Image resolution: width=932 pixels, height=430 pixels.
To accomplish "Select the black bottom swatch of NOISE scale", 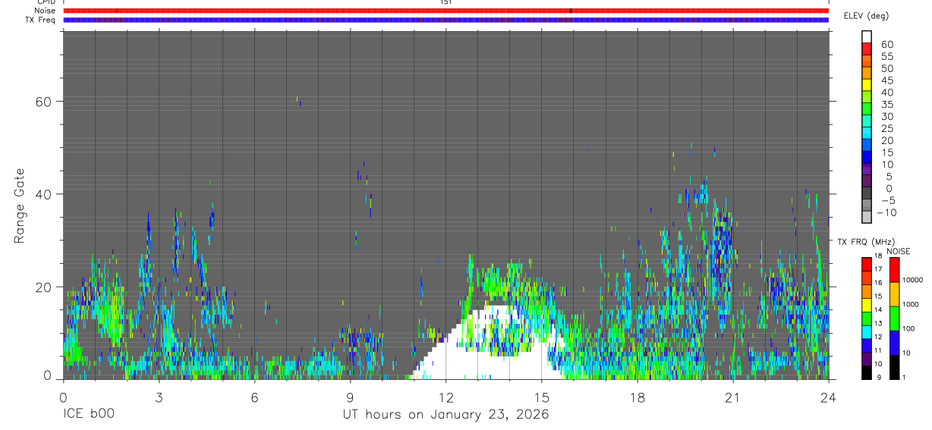I will point(894,367).
